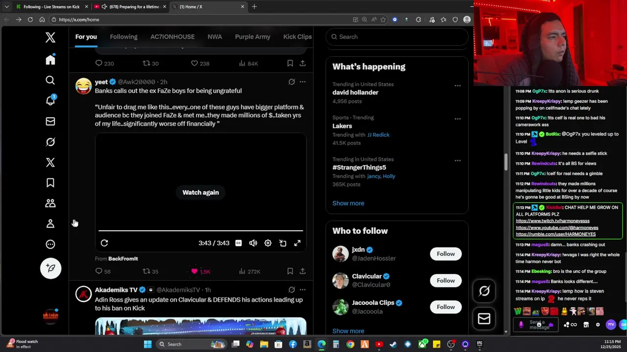Toggle video captions CC
The height and width of the screenshot is (352, 627).
tap(239, 243)
